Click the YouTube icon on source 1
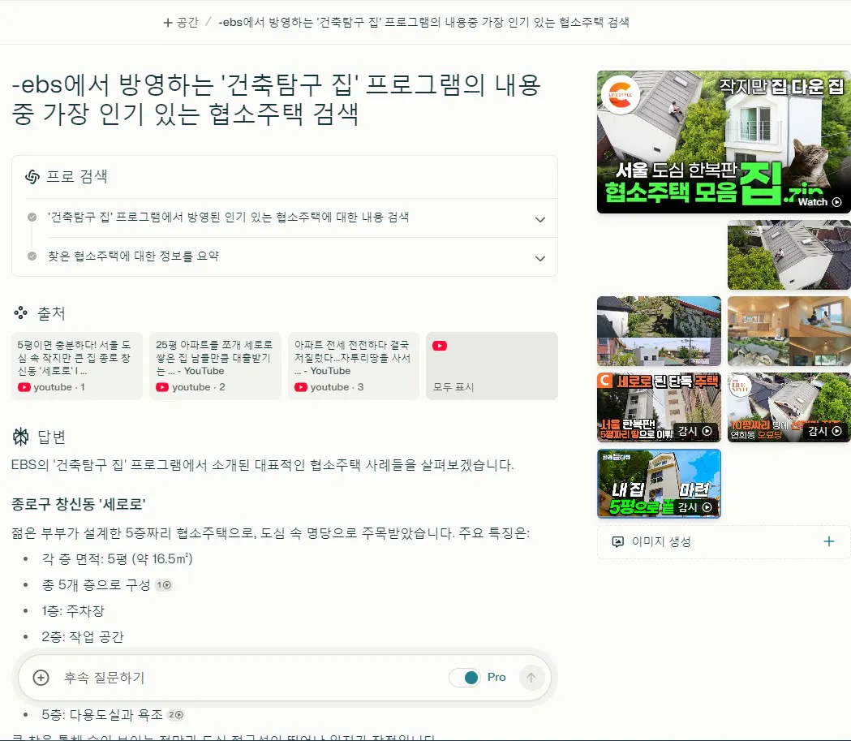Viewport: 851px width, 741px height. click(23, 386)
